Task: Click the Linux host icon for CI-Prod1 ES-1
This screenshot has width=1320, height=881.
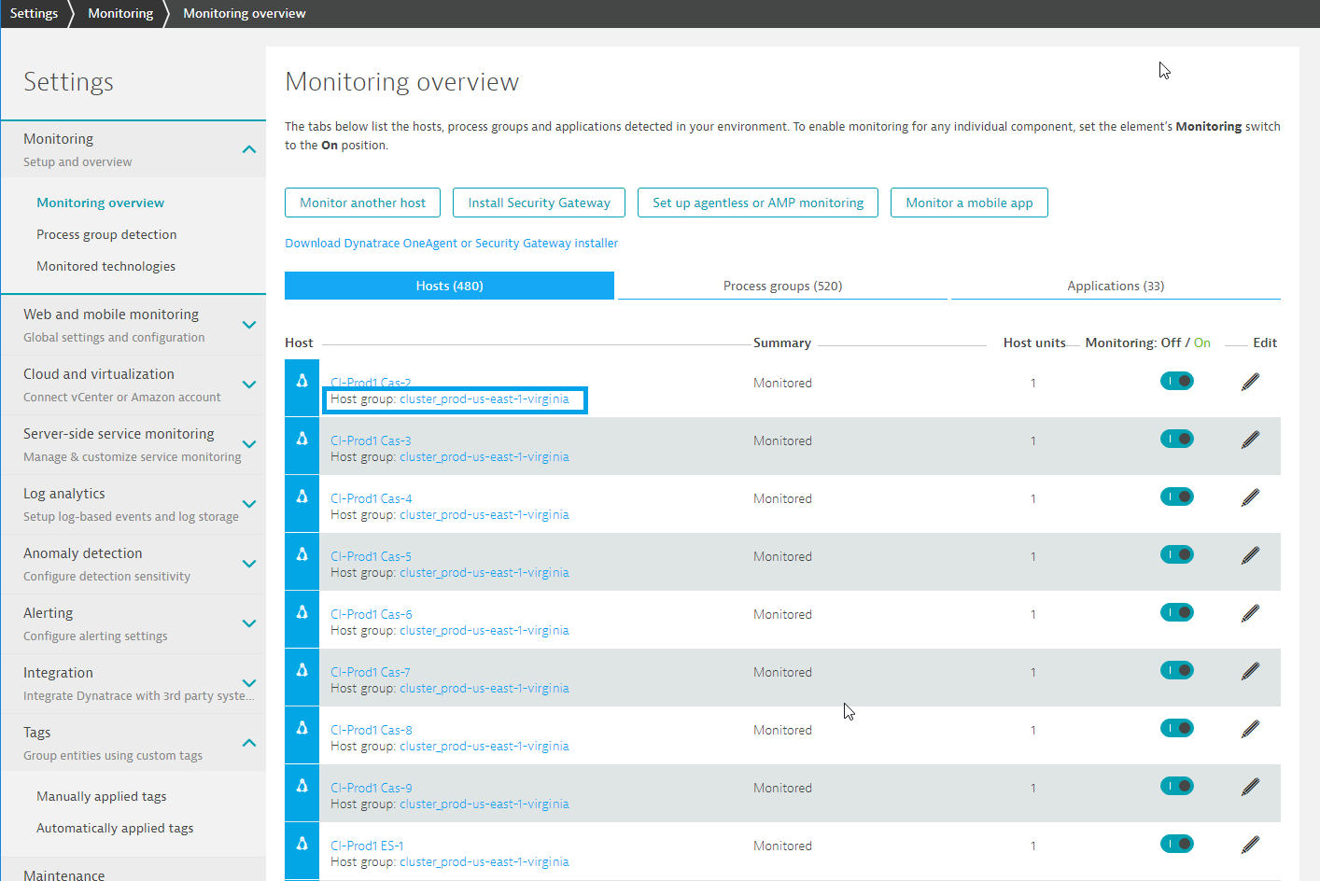Action: [x=302, y=844]
